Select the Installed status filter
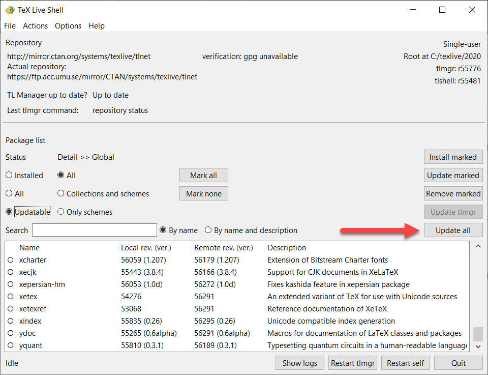 [x=9, y=175]
